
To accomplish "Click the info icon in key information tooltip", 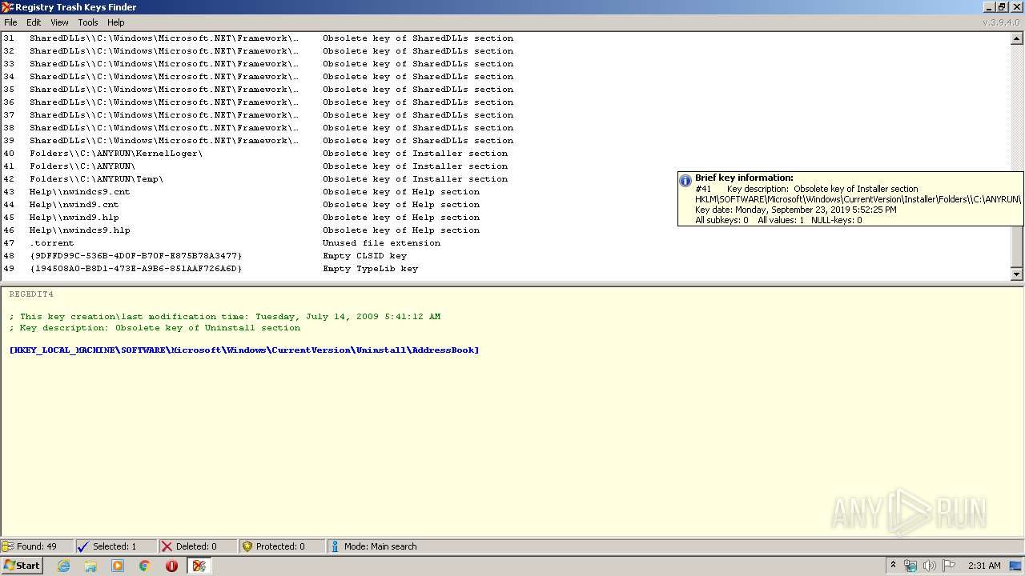I will tap(685, 181).
